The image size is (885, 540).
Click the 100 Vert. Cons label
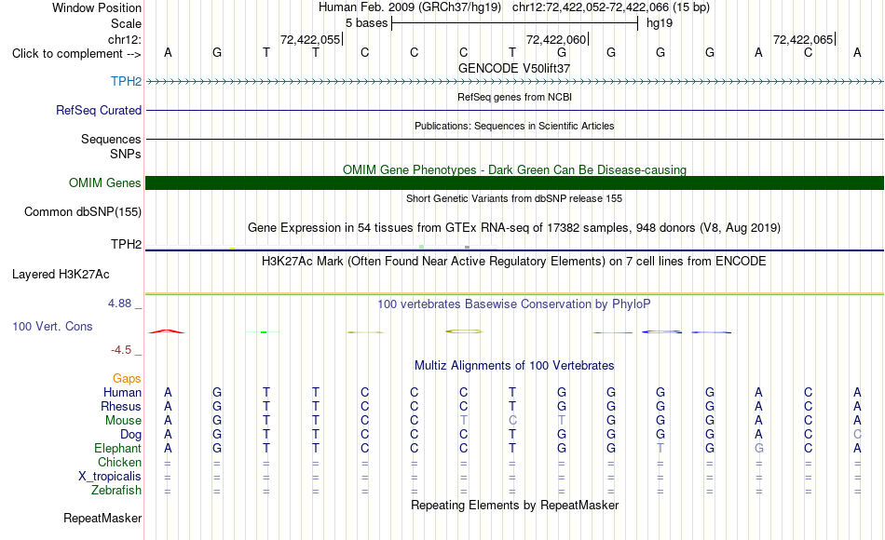52,326
